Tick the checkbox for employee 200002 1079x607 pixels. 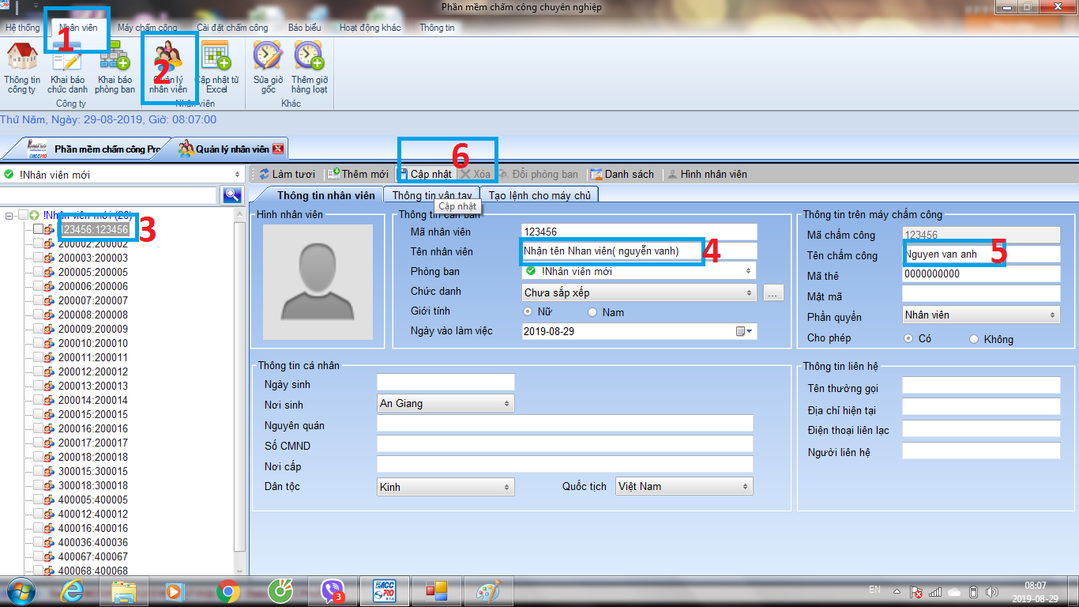click(x=38, y=244)
